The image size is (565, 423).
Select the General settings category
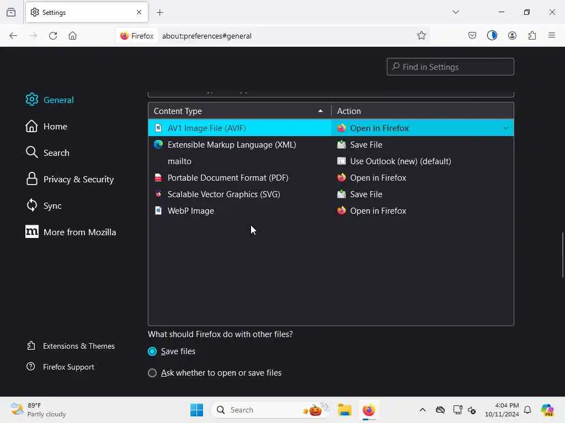pyautogui.click(x=50, y=100)
